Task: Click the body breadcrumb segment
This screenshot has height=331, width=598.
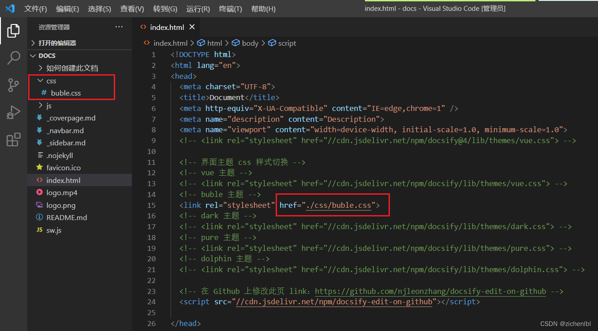Action: [x=250, y=43]
